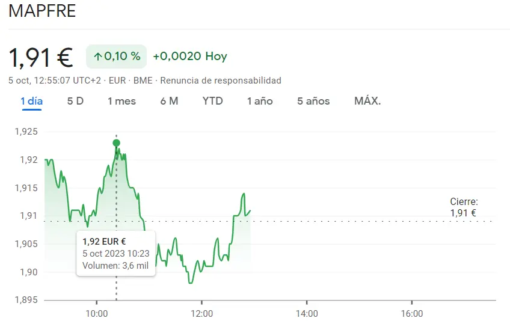Show the '1 año' chart range
This screenshot has height=330, width=510.
(x=260, y=101)
